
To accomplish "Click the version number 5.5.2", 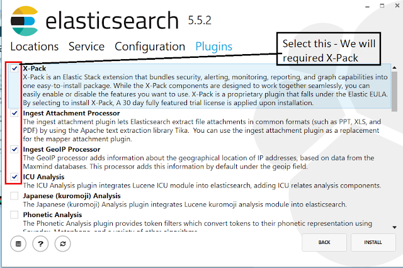I will tap(200, 20).
